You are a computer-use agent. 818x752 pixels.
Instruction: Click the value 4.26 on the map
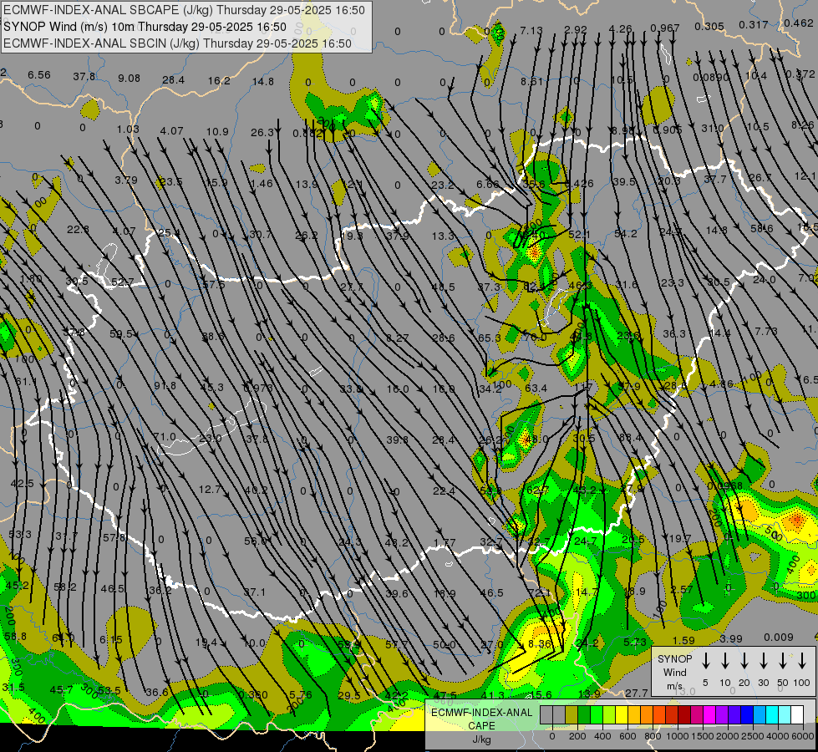click(620, 28)
